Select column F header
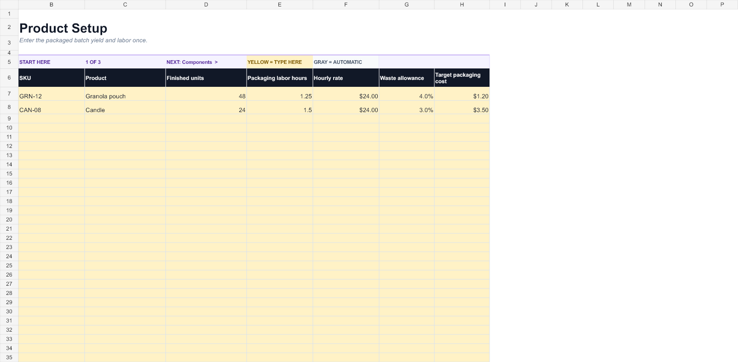Viewport: 738px width, 362px height. [346, 5]
